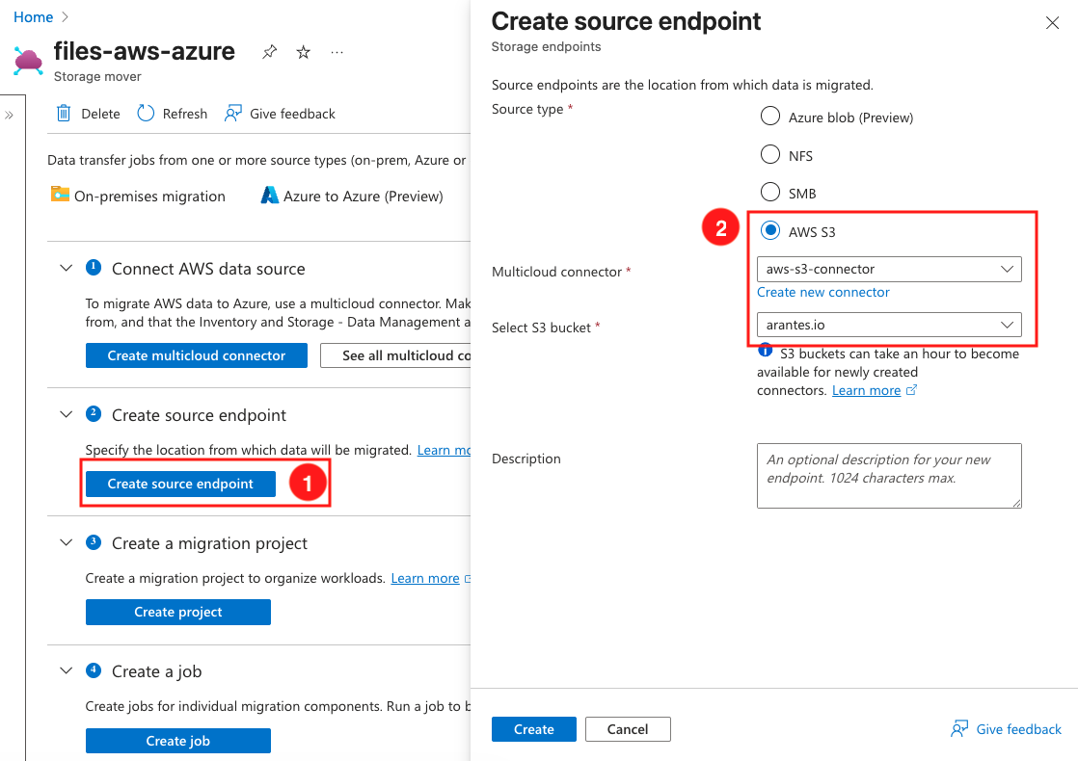
Task: Select the NFS source type
Action: coord(770,155)
